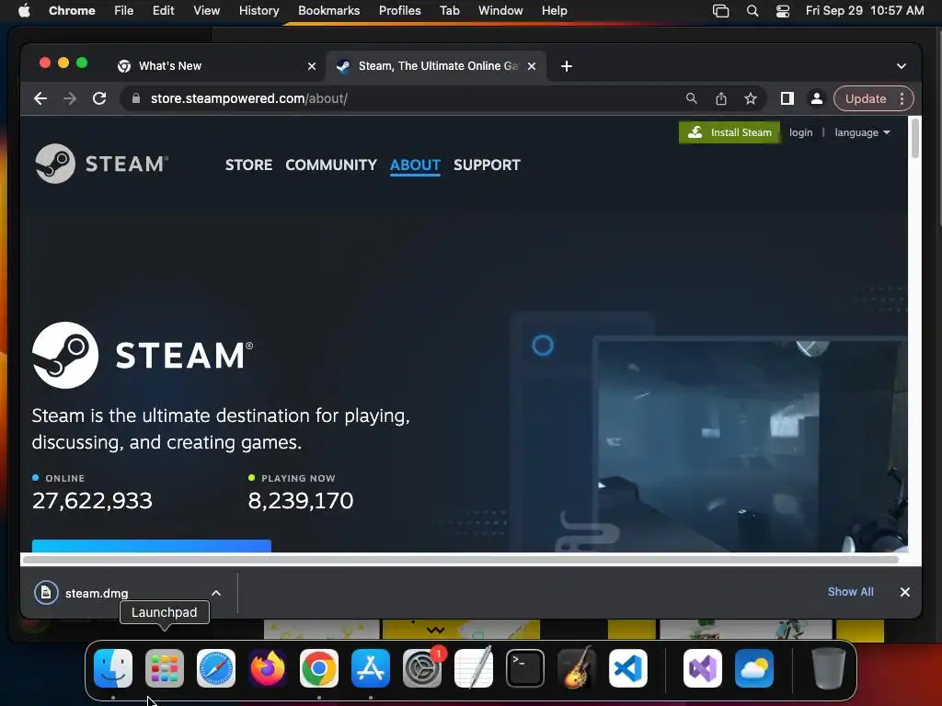
Task: Close the Steam tab
Action: click(531, 66)
